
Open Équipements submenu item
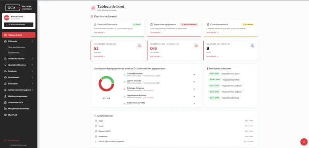pyautogui.click(x=14, y=53)
